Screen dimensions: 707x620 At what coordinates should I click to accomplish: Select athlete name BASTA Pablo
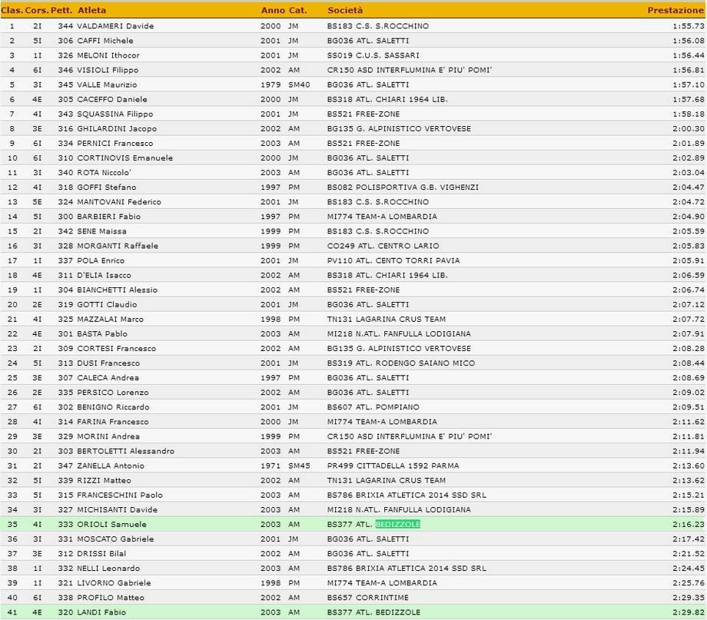[x=102, y=333]
